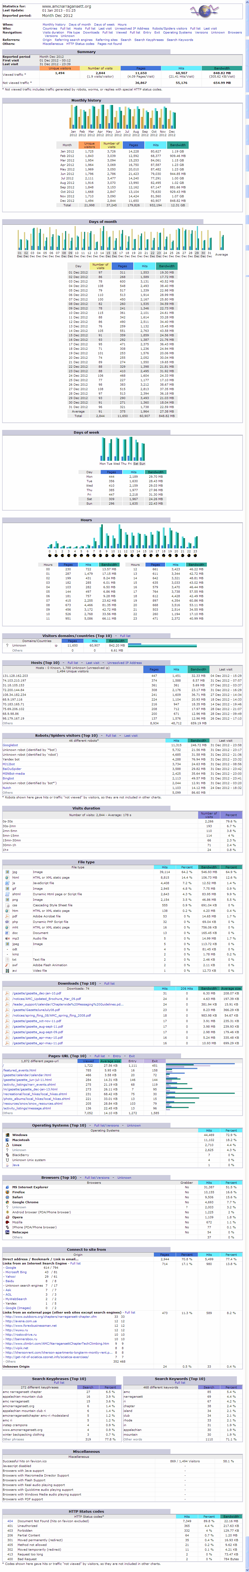Click the yellow Number of visits summary header
Viewport: 249px width, 1572px height.
point(100,68)
